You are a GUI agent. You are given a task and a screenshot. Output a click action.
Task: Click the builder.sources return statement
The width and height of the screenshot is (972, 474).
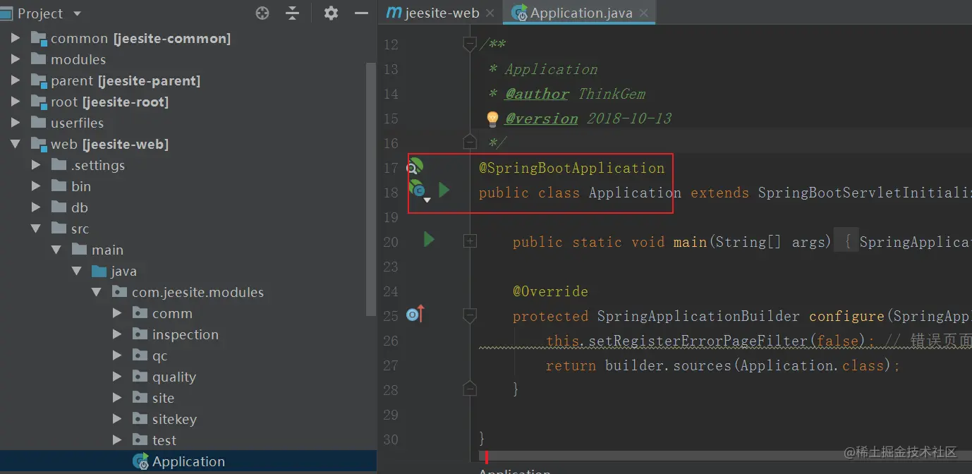pyautogui.click(x=723, y=365)
